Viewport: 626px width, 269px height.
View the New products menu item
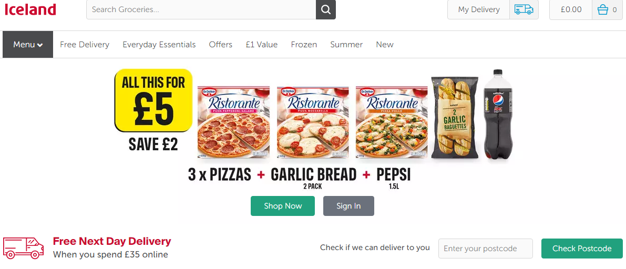click(385, 45)
